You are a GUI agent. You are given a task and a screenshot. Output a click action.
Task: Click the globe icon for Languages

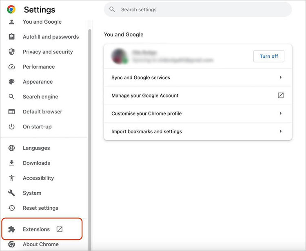click(x=11, y=148)
